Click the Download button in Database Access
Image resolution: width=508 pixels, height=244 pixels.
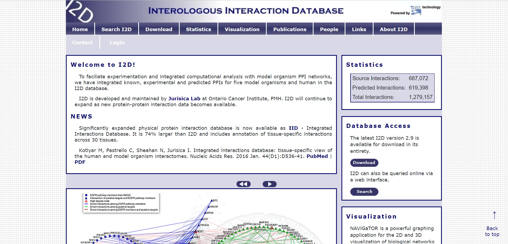pos(364,162)
